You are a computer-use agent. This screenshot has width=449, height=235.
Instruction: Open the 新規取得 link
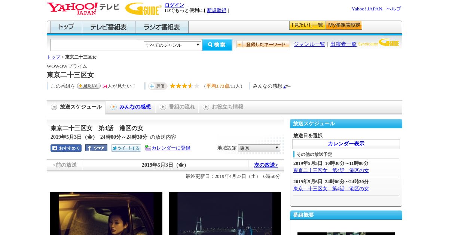click(217, 10)
